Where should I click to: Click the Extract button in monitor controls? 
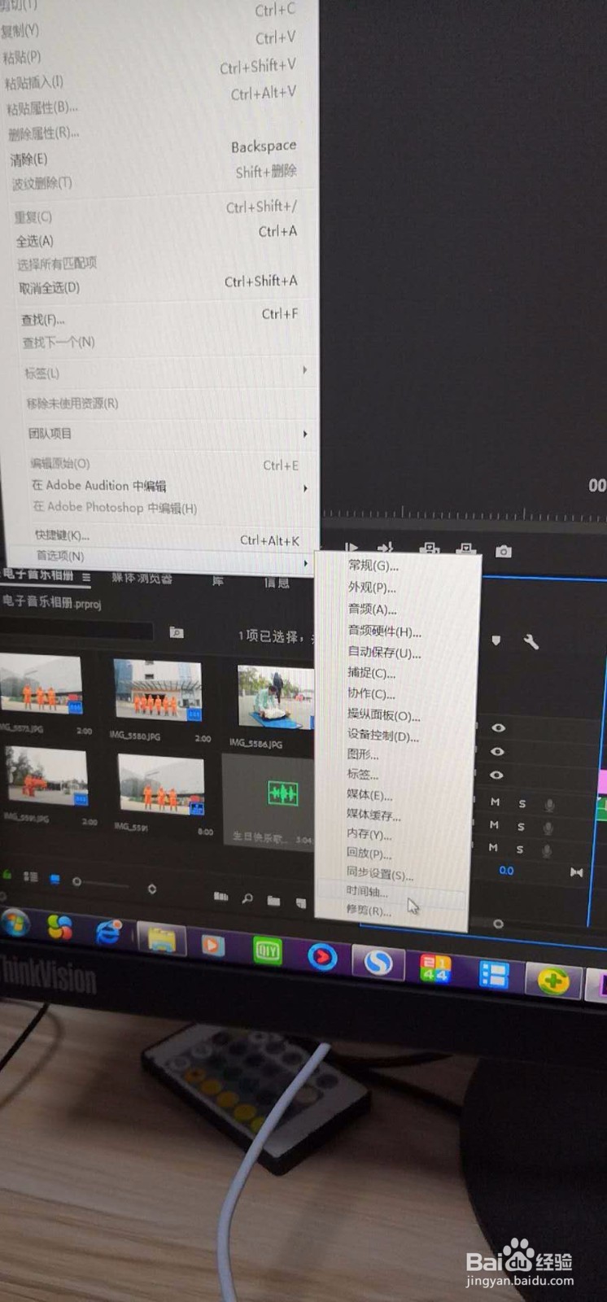(x=465, y=549)
